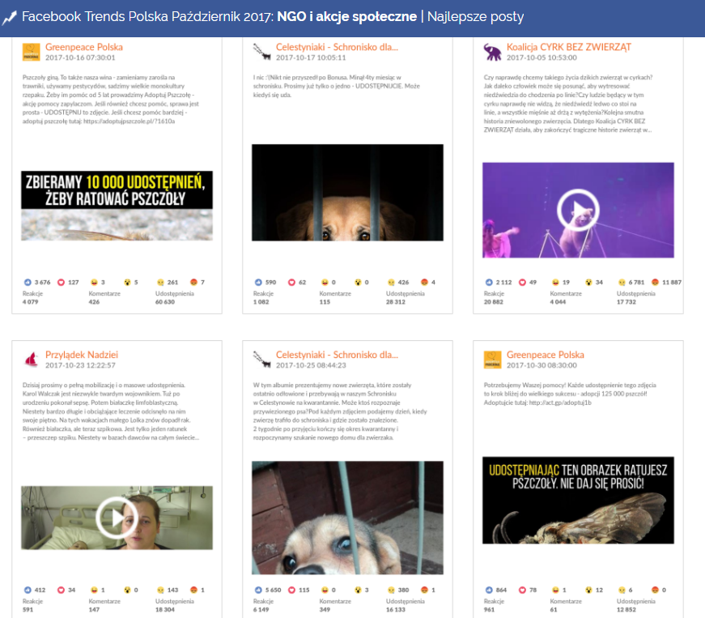Play the Przylądek Nadziei hospital video

[117, 516]
